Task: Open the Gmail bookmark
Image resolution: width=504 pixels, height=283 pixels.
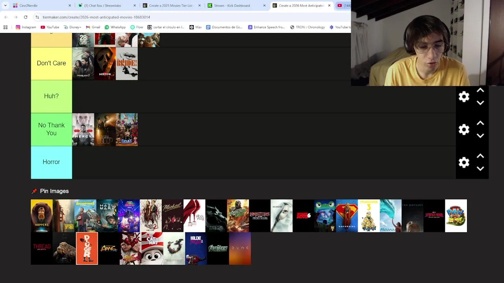Action: pos(93,27)
